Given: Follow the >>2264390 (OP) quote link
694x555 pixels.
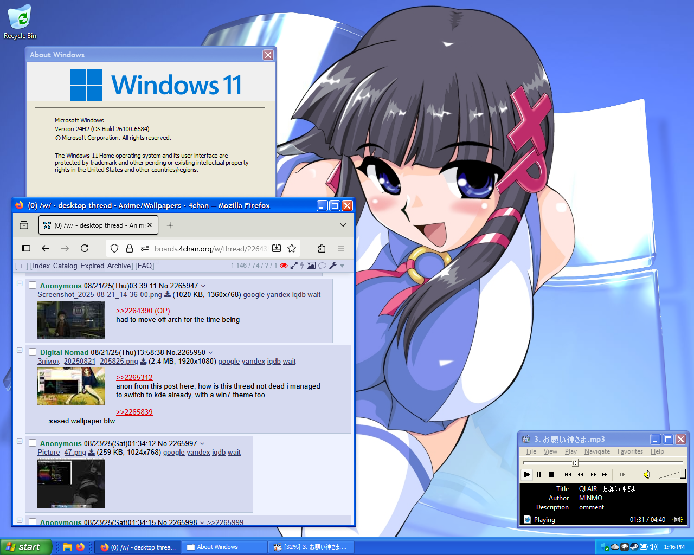Looking at the screenshot, I should 143,311.
